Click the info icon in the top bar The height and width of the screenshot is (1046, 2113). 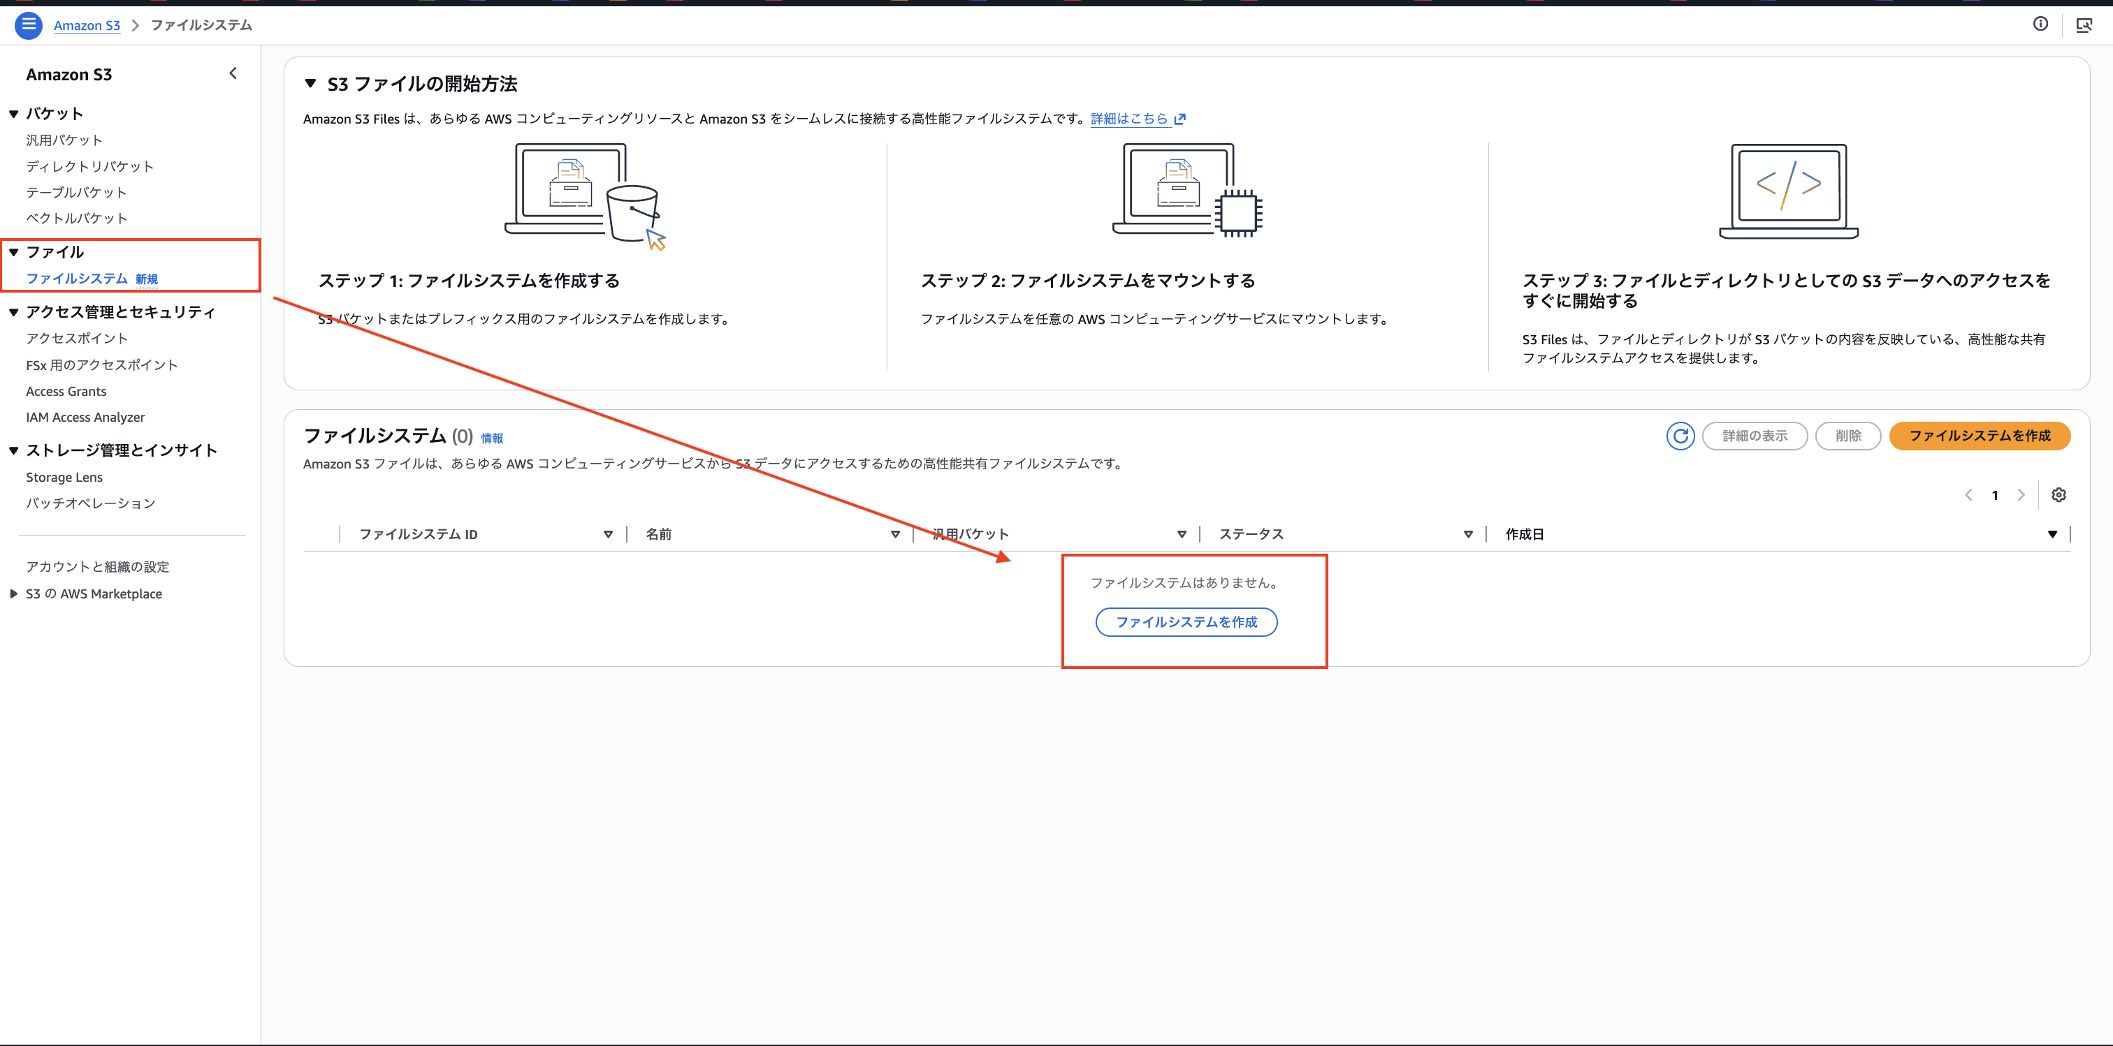2040,24
